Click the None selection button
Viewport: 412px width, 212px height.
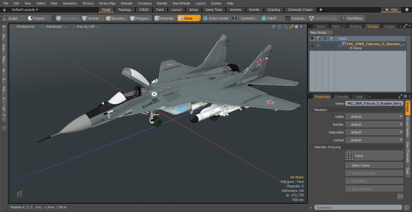(x=374, y=156)
